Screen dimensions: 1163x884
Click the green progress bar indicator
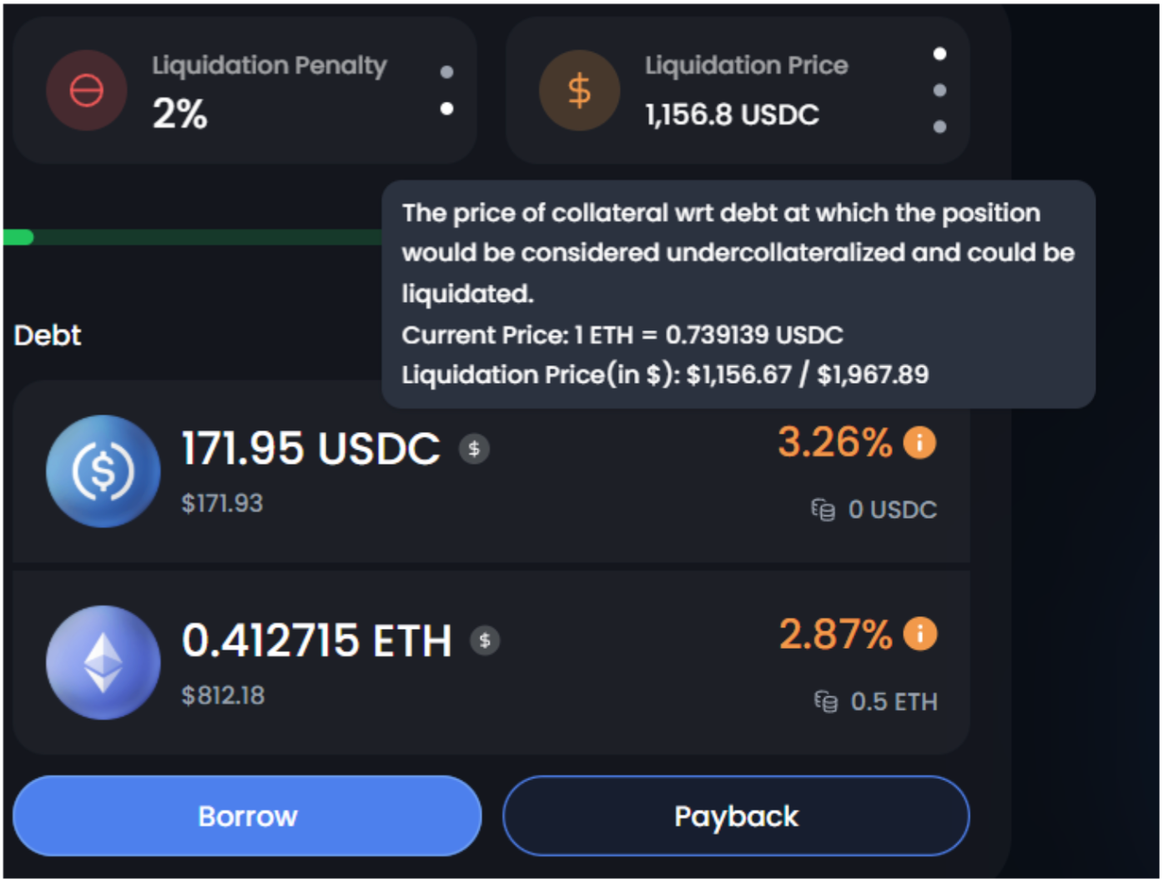[18, 238]
